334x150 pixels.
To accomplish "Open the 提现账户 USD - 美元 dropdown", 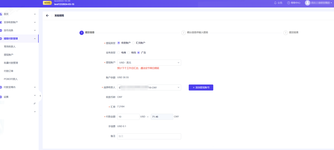I will point(149,63).
